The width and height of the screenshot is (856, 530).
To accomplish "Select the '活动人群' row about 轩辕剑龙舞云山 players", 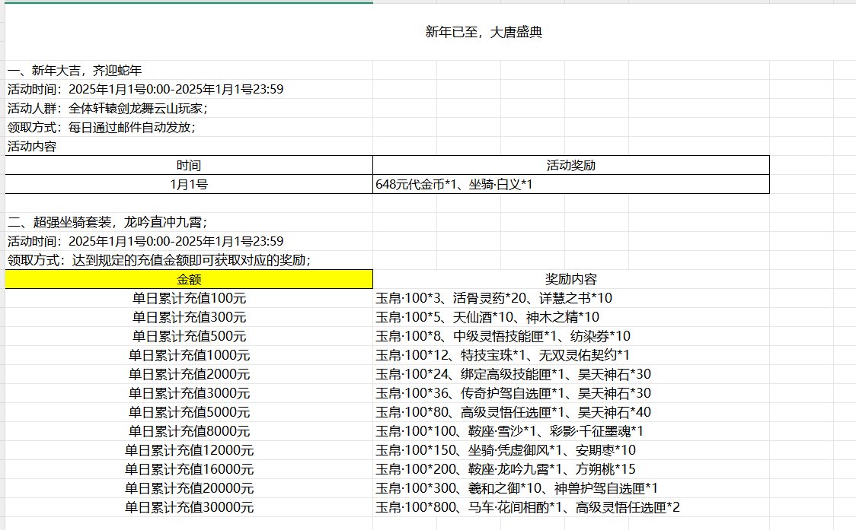I will [107, 108].
